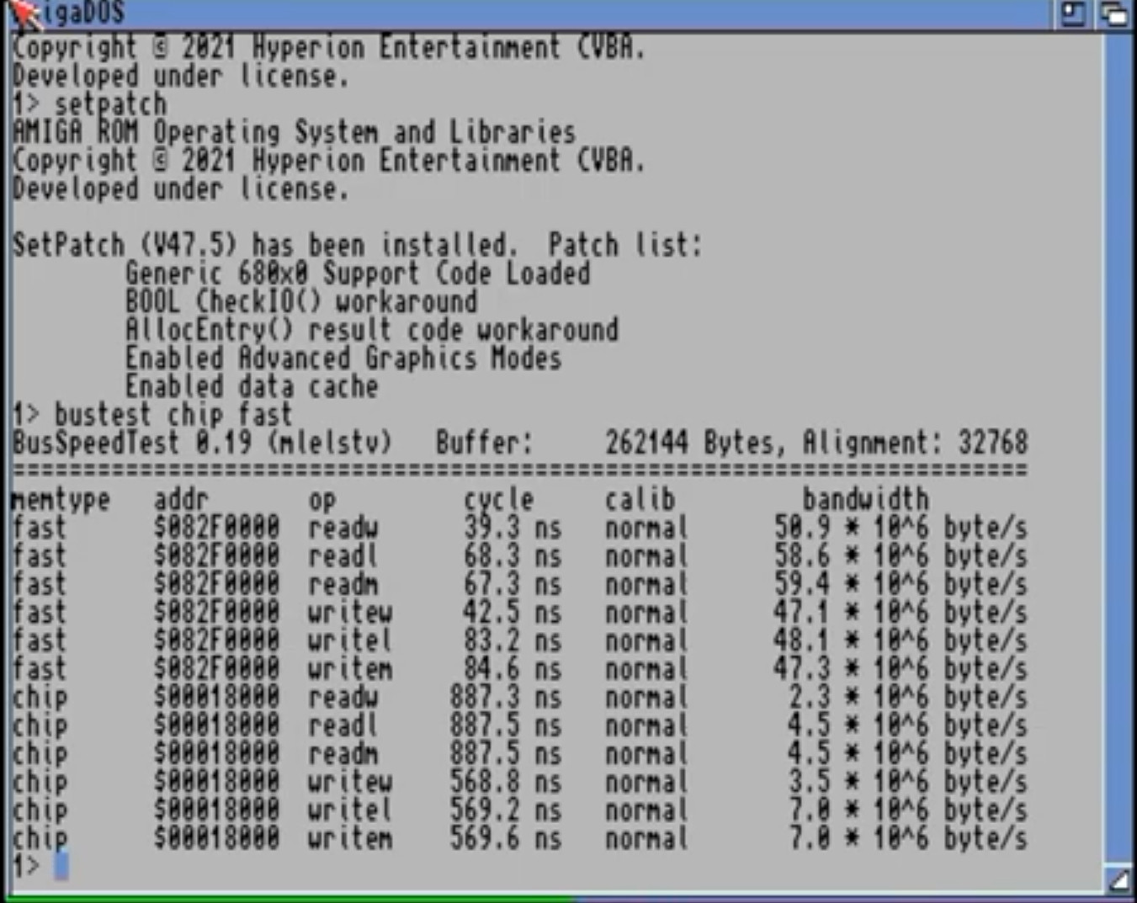Click the 'calib' column header
The width and height of the screenshot is (1137, 903).
640,500
